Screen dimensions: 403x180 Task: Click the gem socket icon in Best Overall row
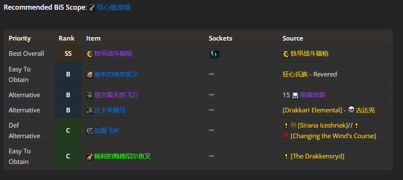(214, 54)
